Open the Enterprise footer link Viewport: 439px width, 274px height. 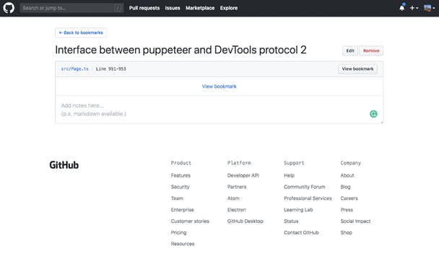182,210
